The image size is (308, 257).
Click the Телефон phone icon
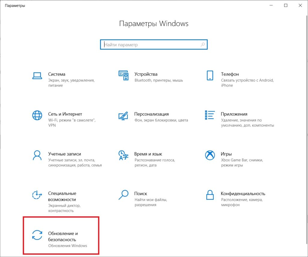(x=210, y=75)
